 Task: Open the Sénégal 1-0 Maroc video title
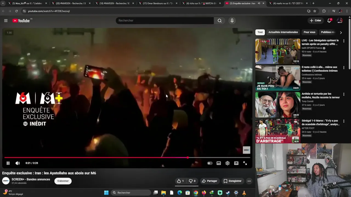click(x=321, y=122)
